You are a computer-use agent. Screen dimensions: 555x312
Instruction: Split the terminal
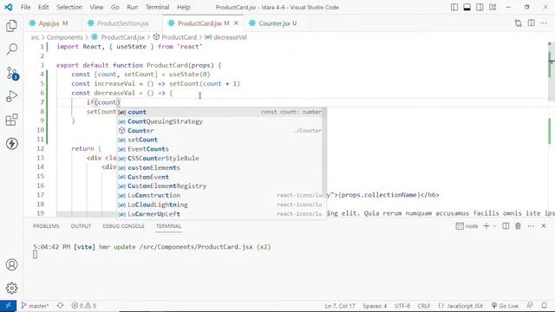point(506,226)
